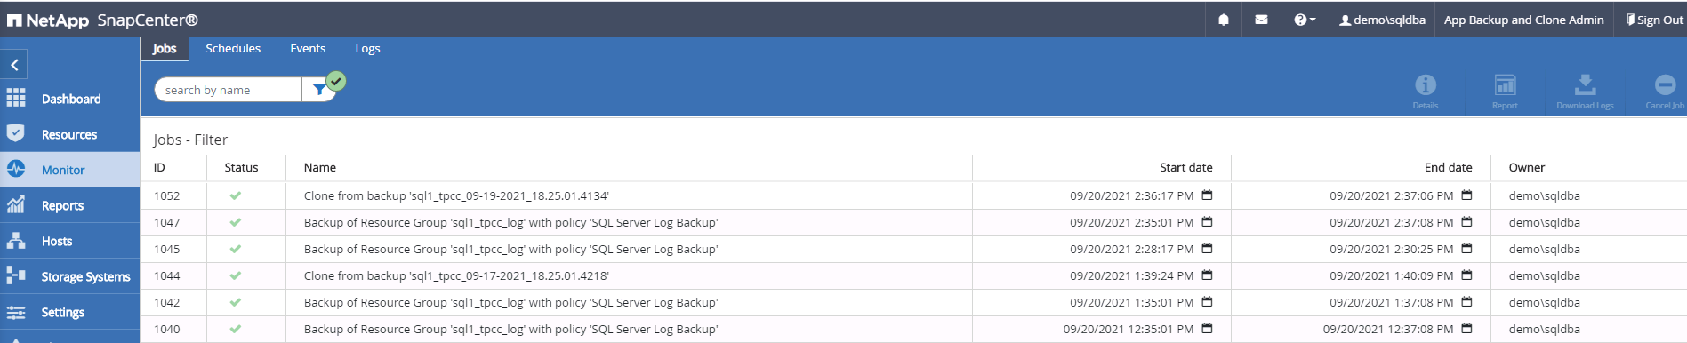
Task: Sort jobs by Status column header
Action: [x=241, y=167]
